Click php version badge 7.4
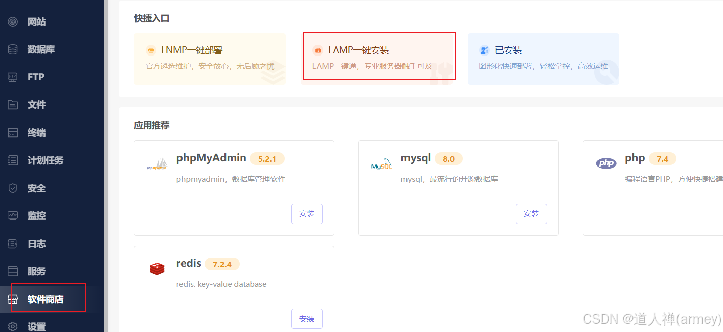Screen dimensions: 723x332 (663, 159)
